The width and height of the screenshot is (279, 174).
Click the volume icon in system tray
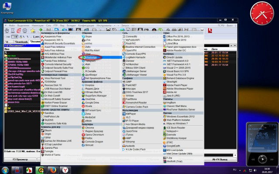pyautogui.click(x=255, y=171)
